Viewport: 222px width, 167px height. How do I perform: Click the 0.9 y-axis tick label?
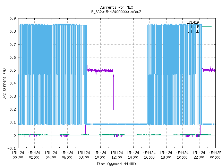tap(12, 18)
